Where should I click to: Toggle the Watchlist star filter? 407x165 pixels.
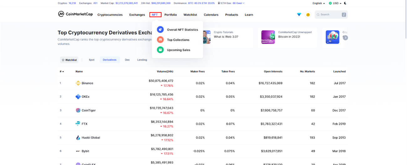pos(69,60)
